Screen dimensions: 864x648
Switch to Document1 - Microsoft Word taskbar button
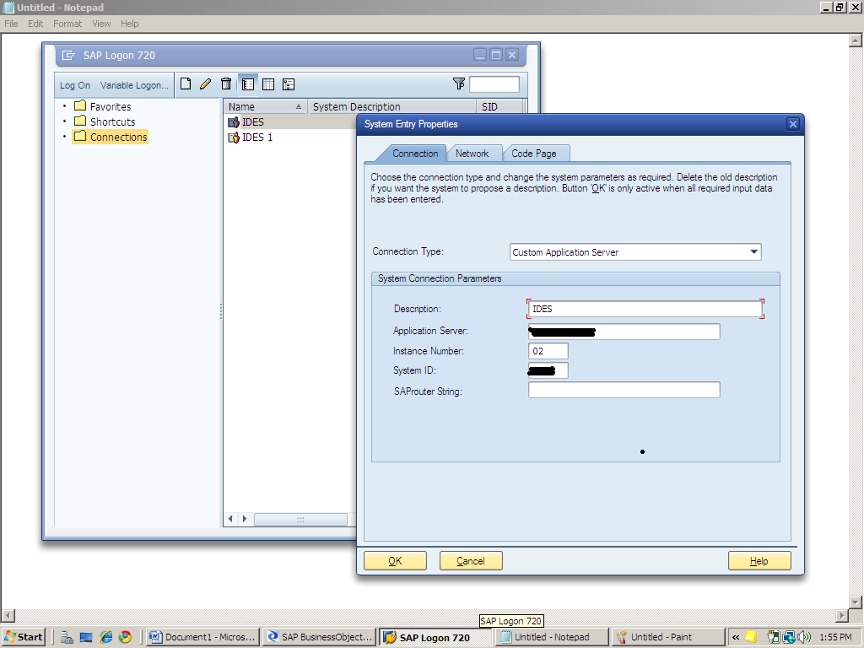click(203, 637)
